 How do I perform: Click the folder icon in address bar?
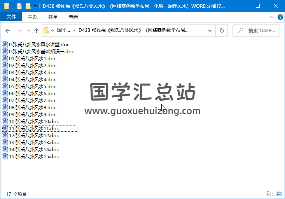(46, 30)
